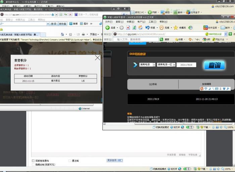Viewport: 235px width, 172px height.
Task: Select the IE tab titled 火线兄弟决战
Action: (20, 35)
